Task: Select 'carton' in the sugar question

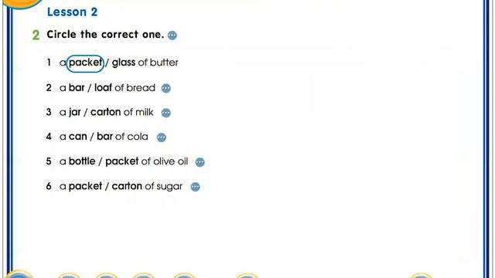Action: (127, 186)
